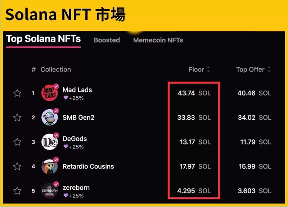Viewport: 288px width, 207px height.
Task: Click the DeGods collection logo
Action: click(x=49, y=142)
